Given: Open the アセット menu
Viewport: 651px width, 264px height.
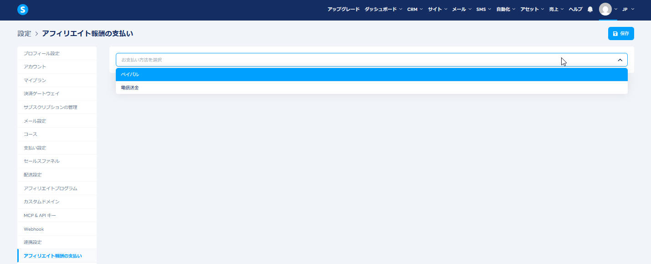Looking at the screenshot, I should [x=532, y=9].
